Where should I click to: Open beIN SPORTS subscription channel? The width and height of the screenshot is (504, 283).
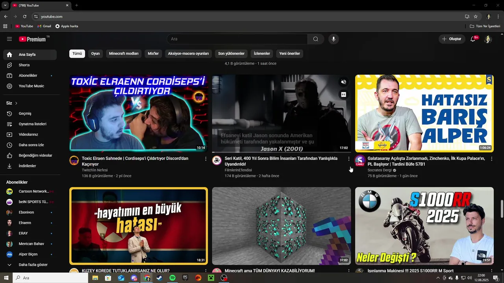[30, 202]
